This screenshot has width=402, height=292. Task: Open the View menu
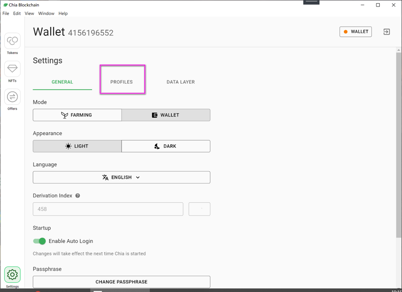(x=29, y=13)
